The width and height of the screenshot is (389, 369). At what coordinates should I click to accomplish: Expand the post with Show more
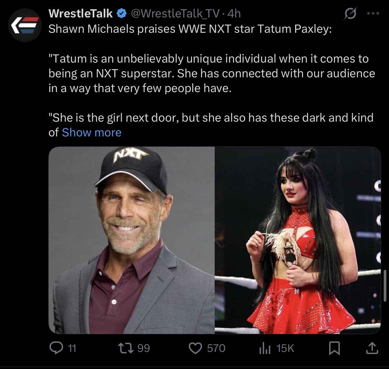92,133
